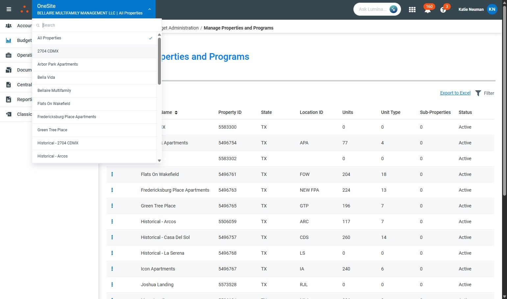Click the KN user avatar
This screenshot has height=299, width=507.
tap(492, 9)
